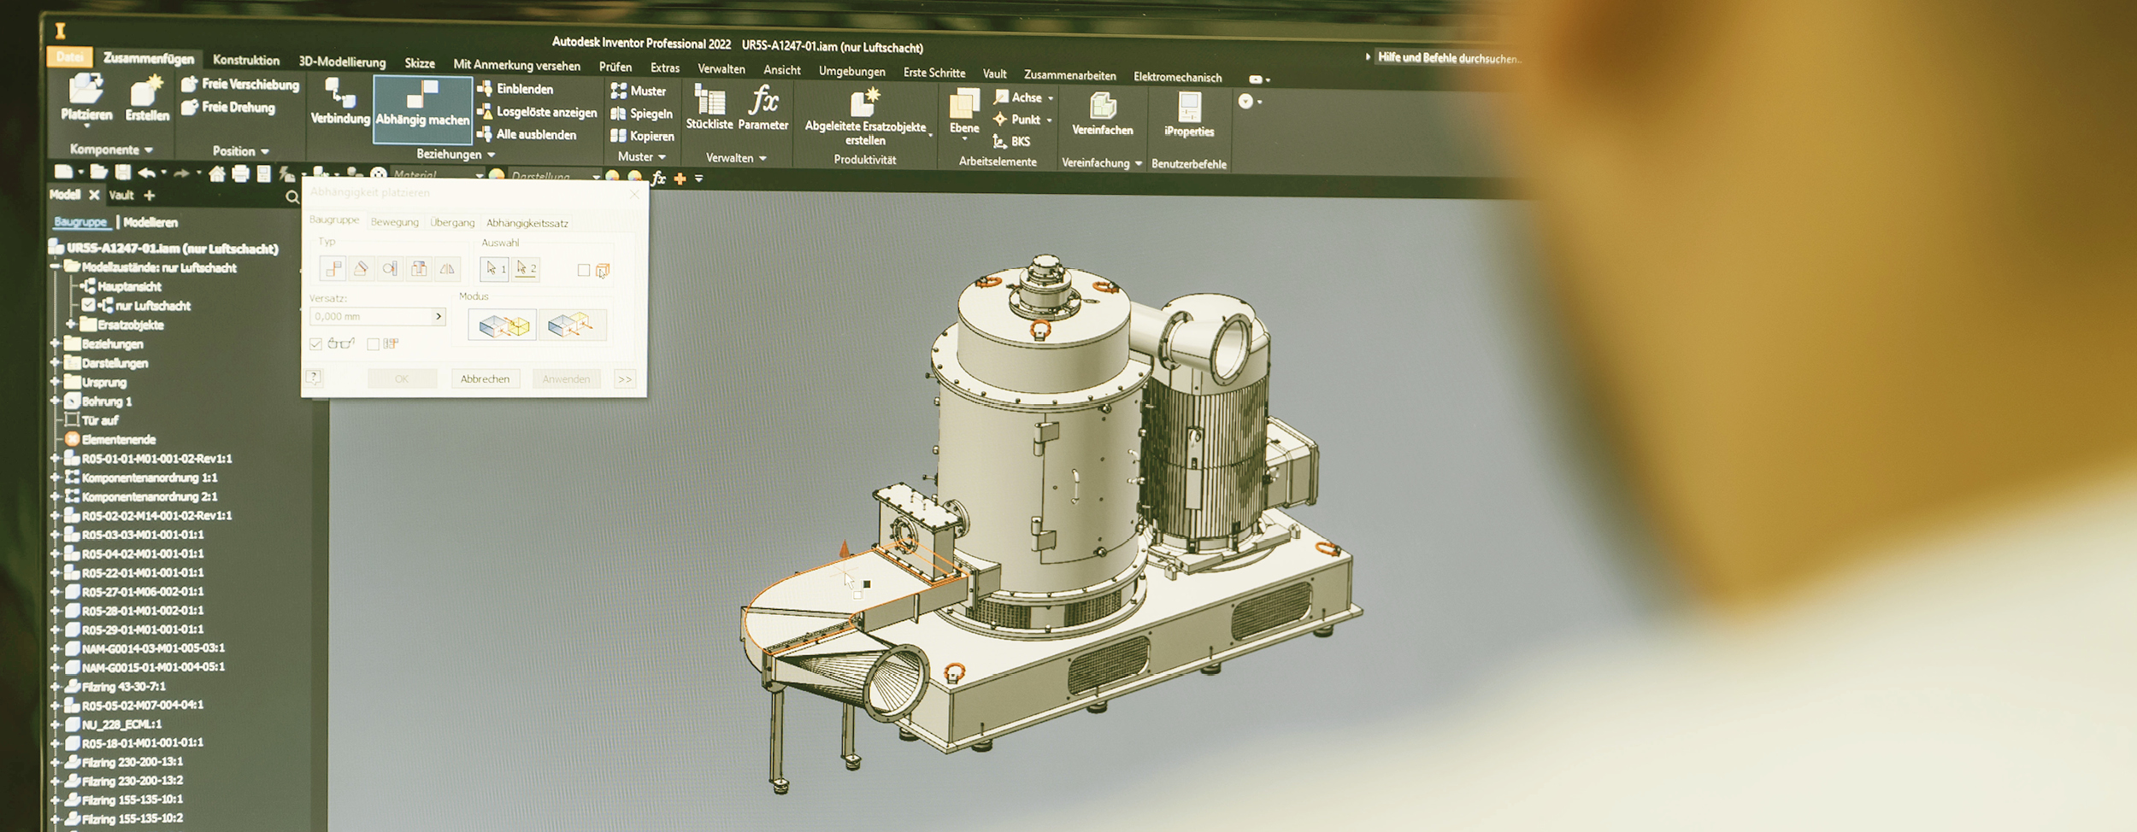
Task: Switch to the Abhängigkeitssatz tab in dialog
Action: (527, 223)
